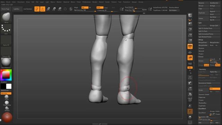The width and height of the screenshot is (222, 125).
Task: Select the red sphere brush shortcut
Action: click(7, 117)
